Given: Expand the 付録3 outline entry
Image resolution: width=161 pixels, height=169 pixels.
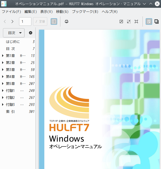Looking at the screenshot, I should pos(3,105).
